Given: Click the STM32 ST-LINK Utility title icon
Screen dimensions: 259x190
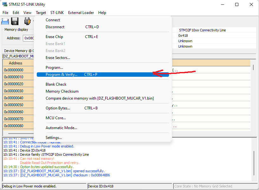Looking at the screenshot, I should pyautogui.click(x=5, y=4).
